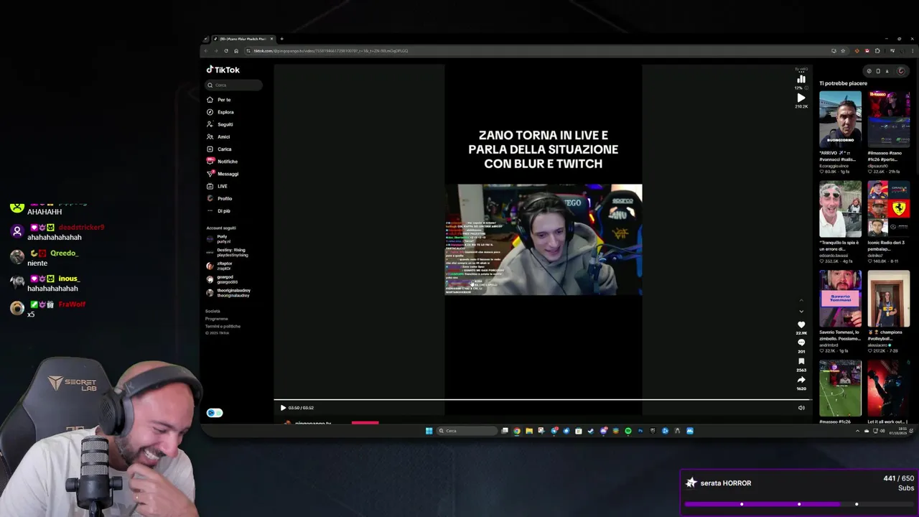Click the taskbar Cerca search box
The width and height of the screenshot is (919, 517).
[x=467, y=431]
